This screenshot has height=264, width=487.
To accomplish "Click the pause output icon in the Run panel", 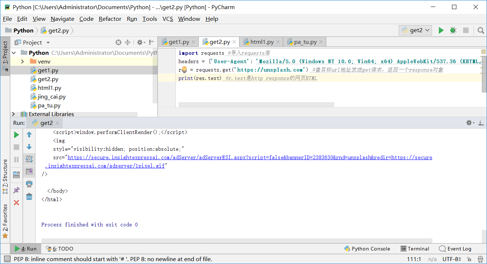I will tap(16, 159).
